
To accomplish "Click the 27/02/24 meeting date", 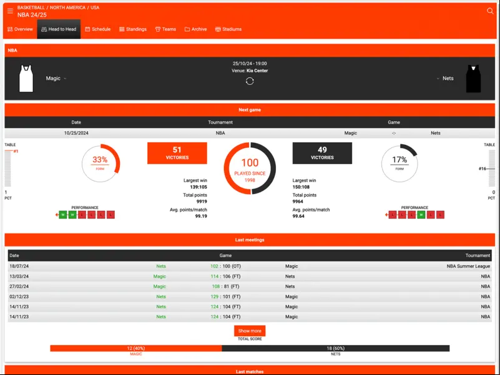I will [19, 286].
